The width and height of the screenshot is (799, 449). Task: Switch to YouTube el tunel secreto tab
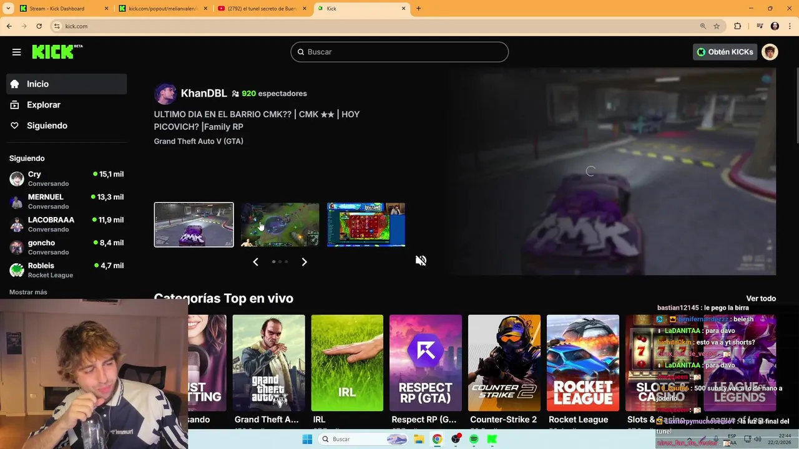point(261,9)
